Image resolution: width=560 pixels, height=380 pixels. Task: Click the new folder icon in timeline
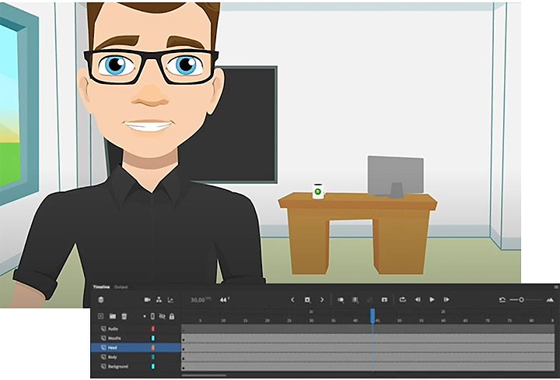click(x=113, y=316)
